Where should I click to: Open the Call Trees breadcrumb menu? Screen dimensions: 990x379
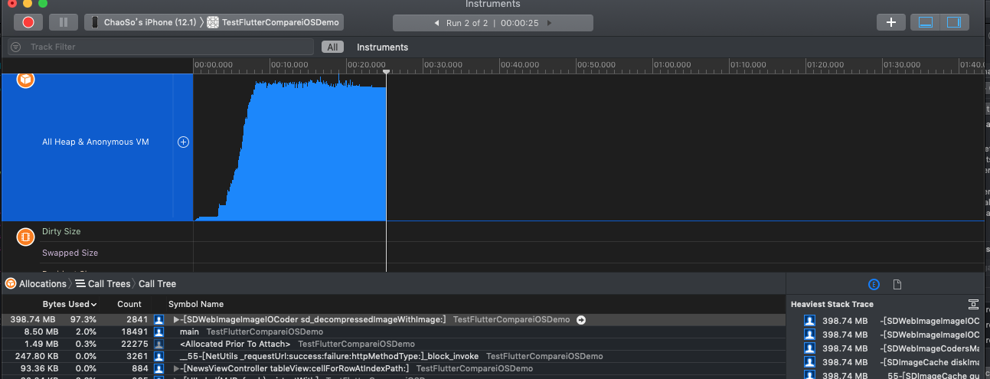point(103,283)
